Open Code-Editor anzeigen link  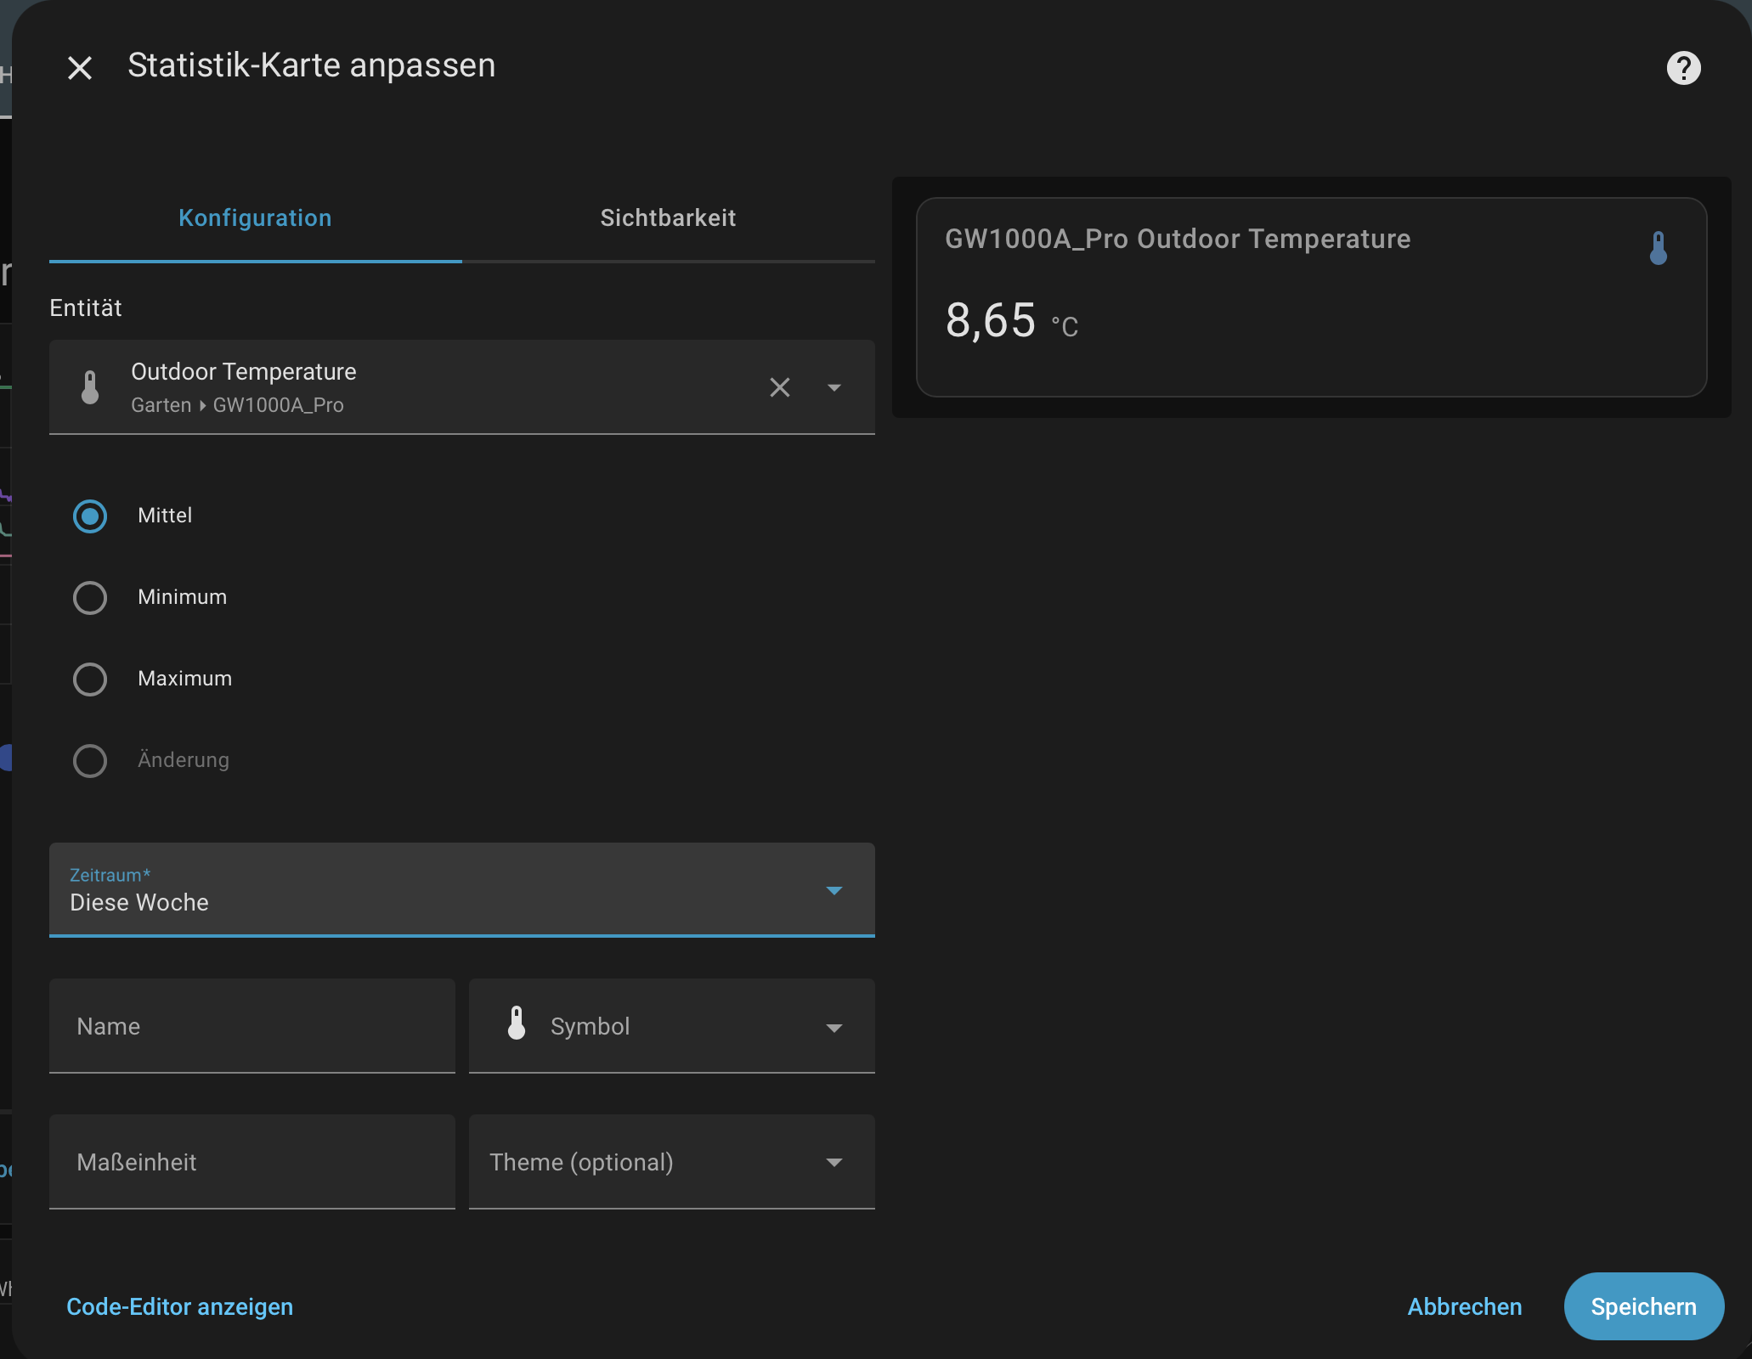[179, 1306]
